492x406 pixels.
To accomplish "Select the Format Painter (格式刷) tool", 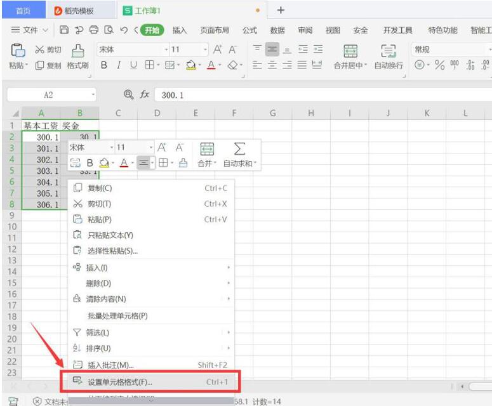I will tap(78, 56).
